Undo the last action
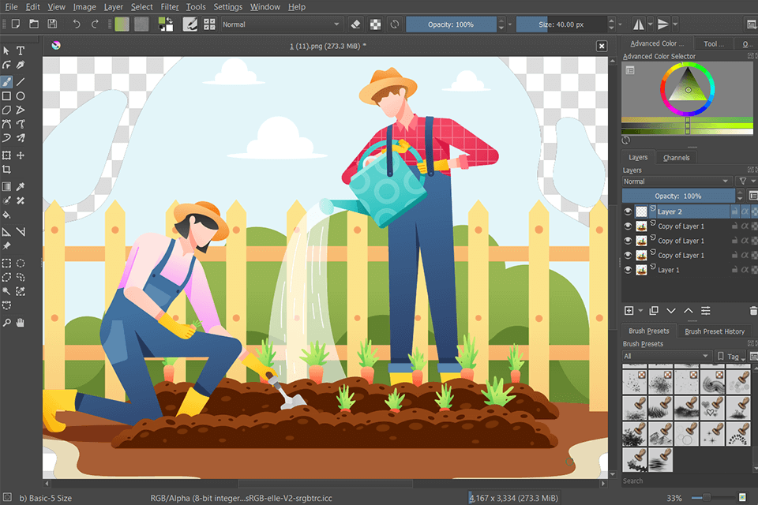758x505 pixels. coord(77,24)
